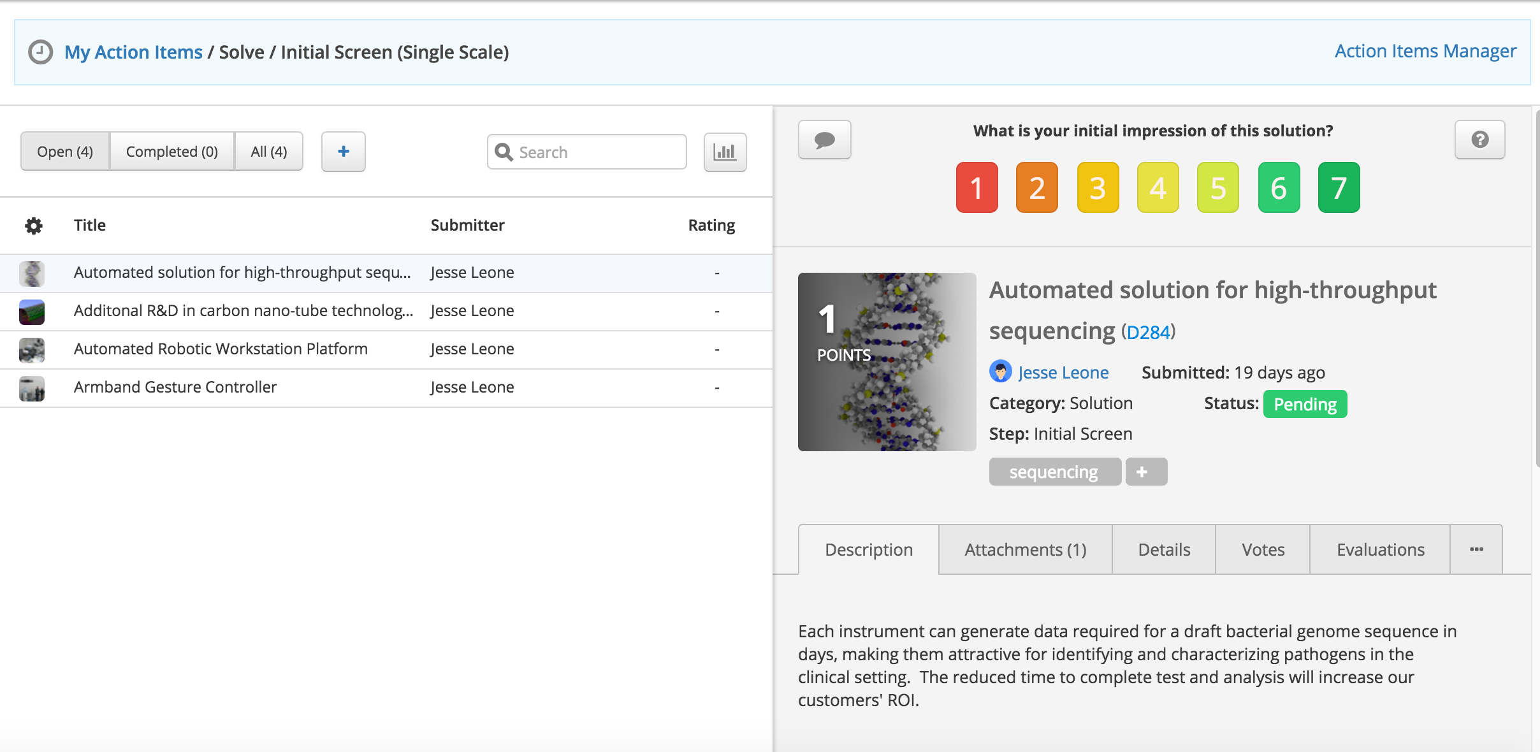
Task: Open the My Action Items link
Action: [x=133, y=52]
